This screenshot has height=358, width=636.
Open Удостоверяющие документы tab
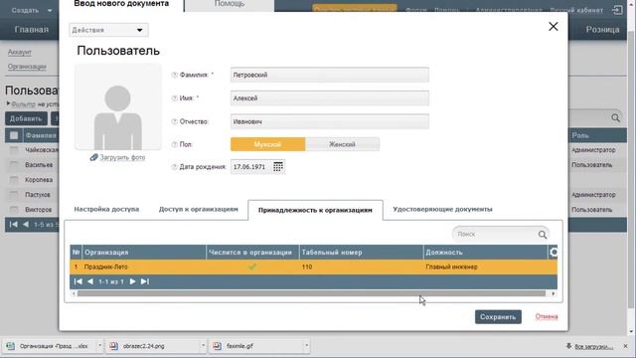[442, 210]
